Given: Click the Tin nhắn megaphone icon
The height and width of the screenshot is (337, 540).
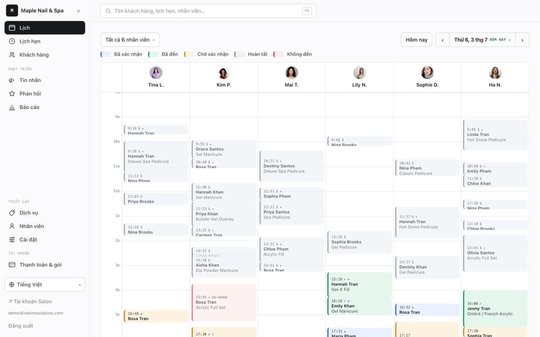Looking at the screenshot, I should (12, 80).
